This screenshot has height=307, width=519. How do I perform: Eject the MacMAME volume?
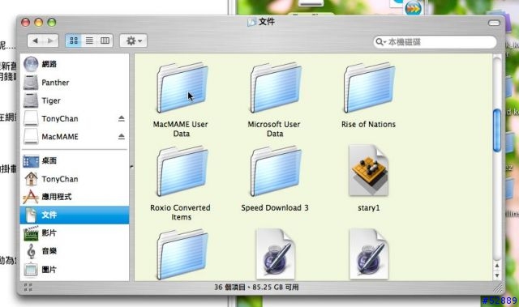(122, 136)
